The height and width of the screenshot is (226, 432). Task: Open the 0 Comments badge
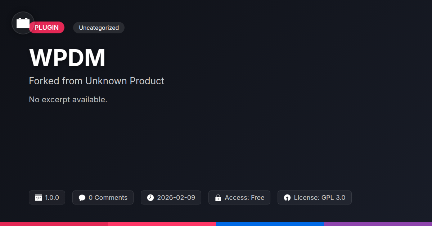point(103,198)
